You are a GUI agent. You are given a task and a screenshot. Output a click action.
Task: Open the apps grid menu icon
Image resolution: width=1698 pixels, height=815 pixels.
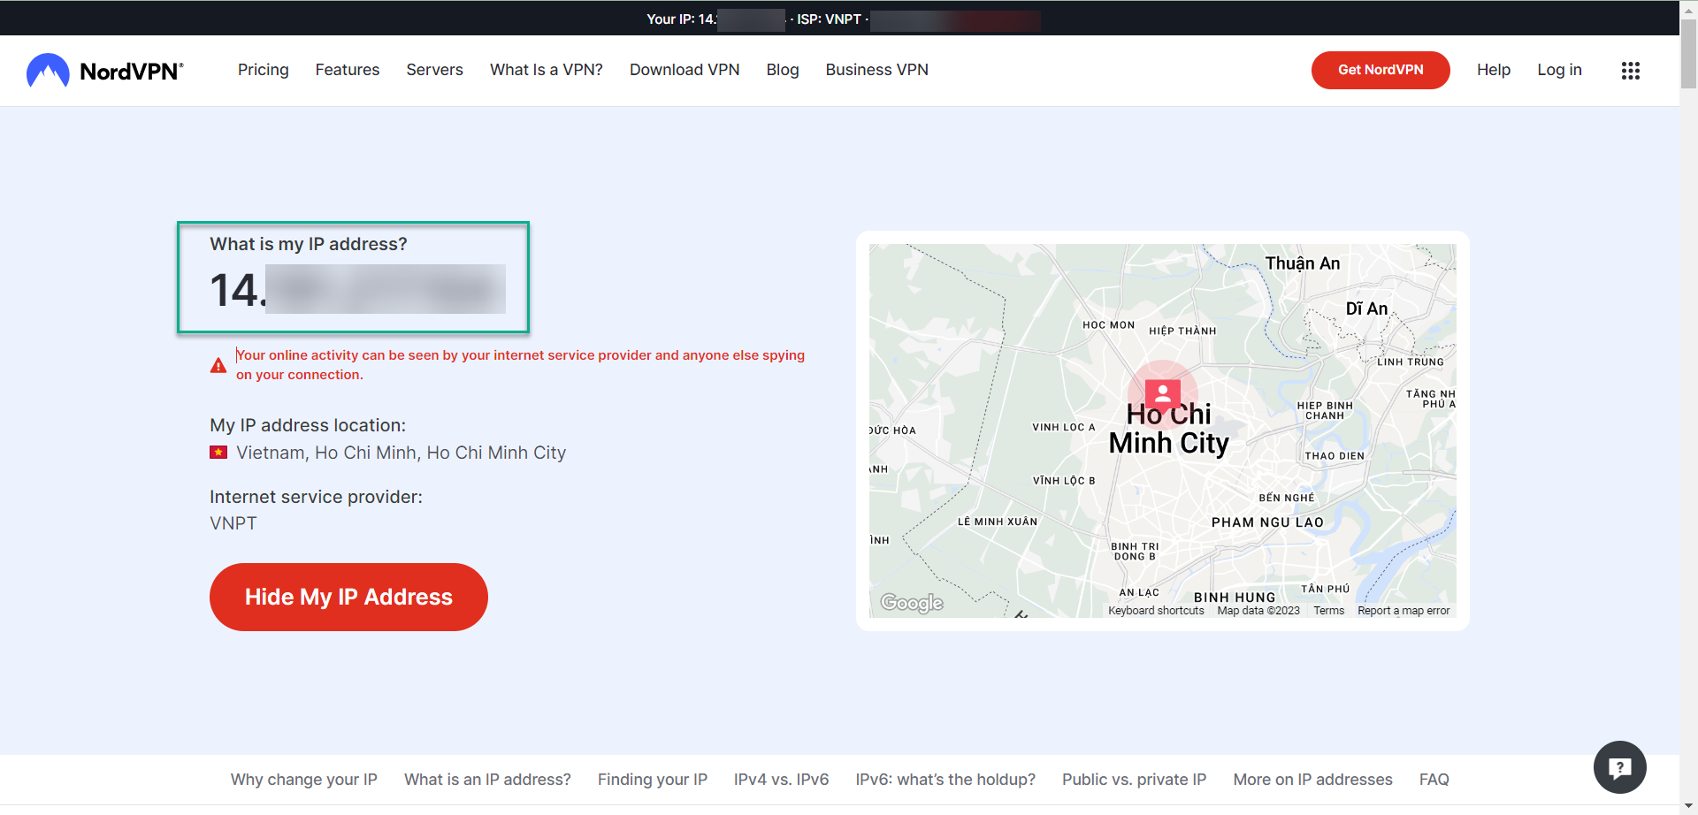coord(1631,71)
